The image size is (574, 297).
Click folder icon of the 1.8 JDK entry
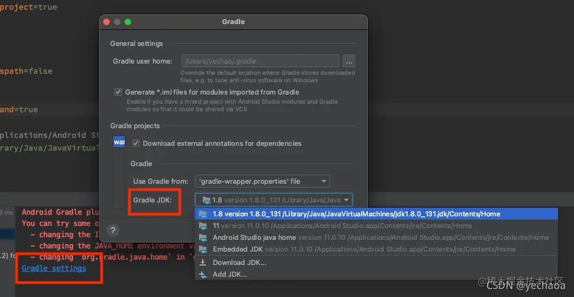(202, 214)
